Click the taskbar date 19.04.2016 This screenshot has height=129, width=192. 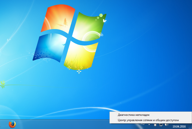coord(179,126)
